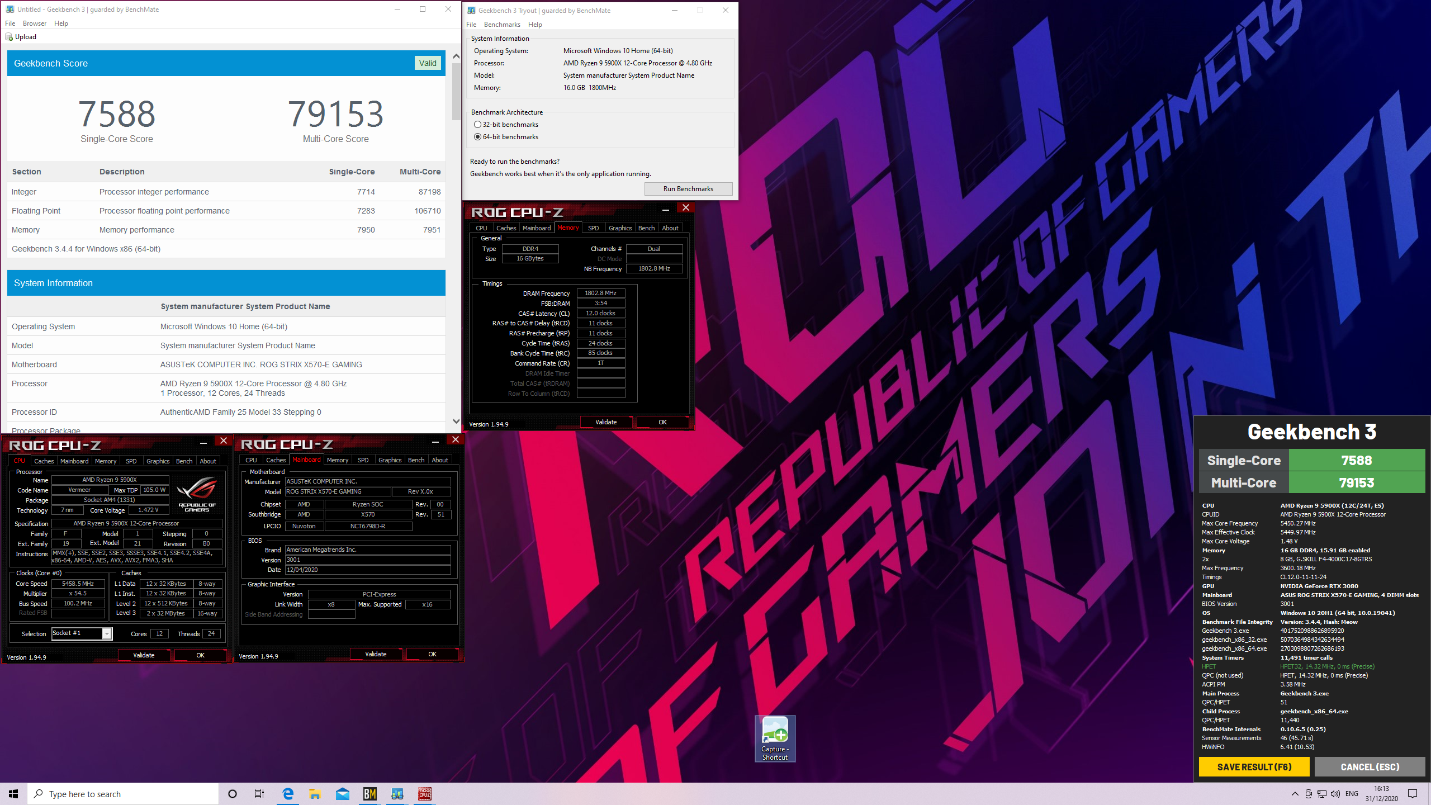The height and width of the screenshot is (805, 1431).
Task: Click scrollbar up arrow in Geekbench results
Action: (x=456, y=56)
